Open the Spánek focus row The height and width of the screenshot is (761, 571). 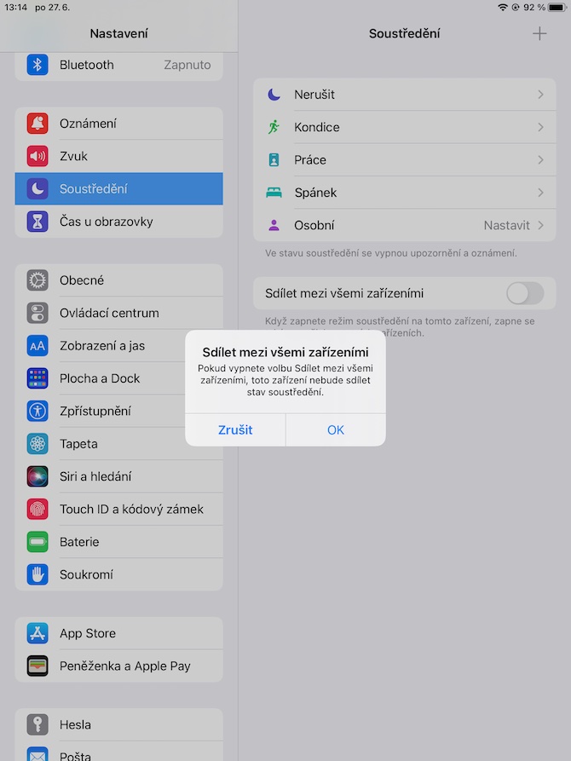click(405, 193)
